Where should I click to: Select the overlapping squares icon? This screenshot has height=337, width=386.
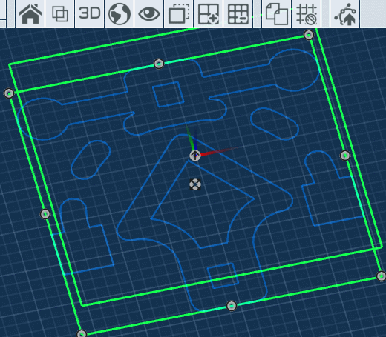60,14
